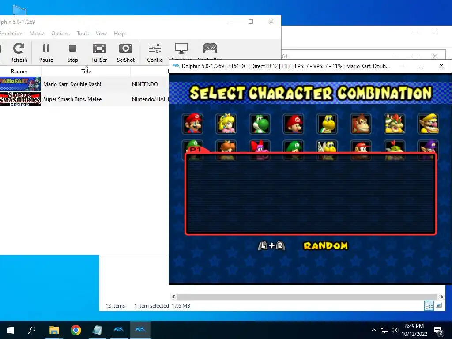Select Super Smash Bros. Melee title text
This screenshot has height=339, width=452.
(72, 99)
